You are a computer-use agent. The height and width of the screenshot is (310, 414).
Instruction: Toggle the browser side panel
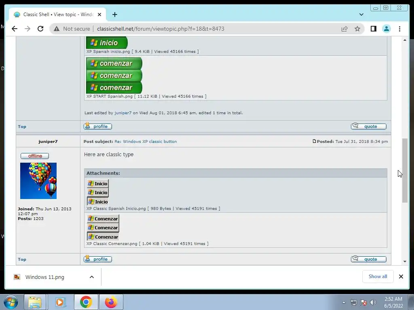pos(373,29)
